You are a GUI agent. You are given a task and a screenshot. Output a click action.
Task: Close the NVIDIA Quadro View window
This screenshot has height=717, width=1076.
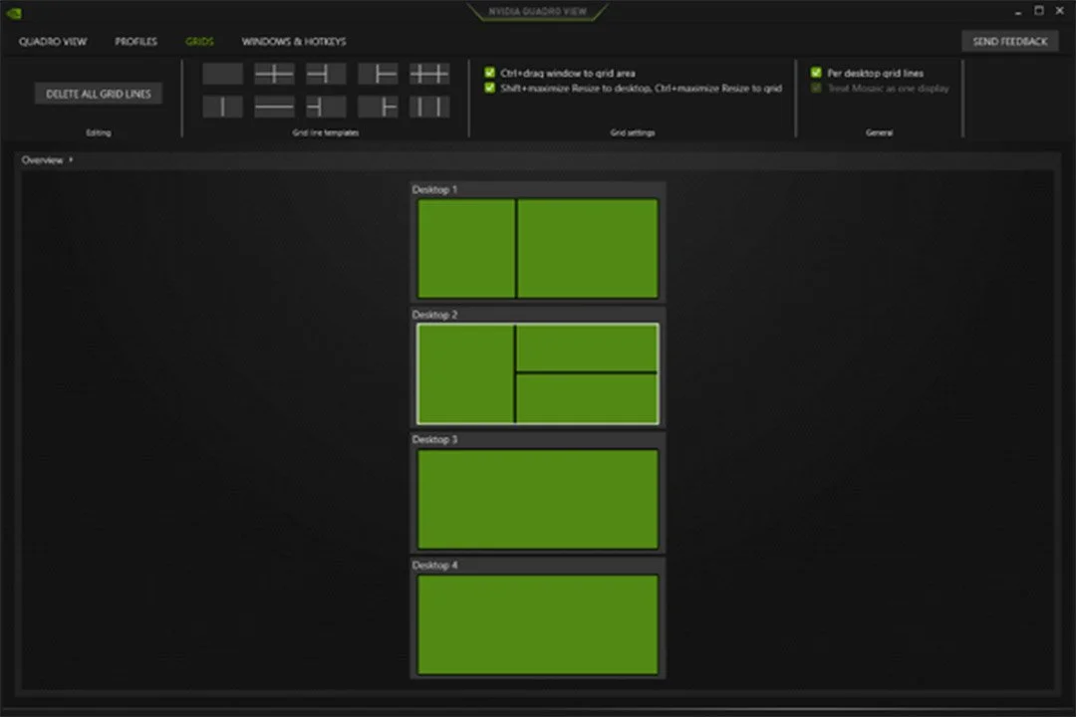[x=1059, y=11]
